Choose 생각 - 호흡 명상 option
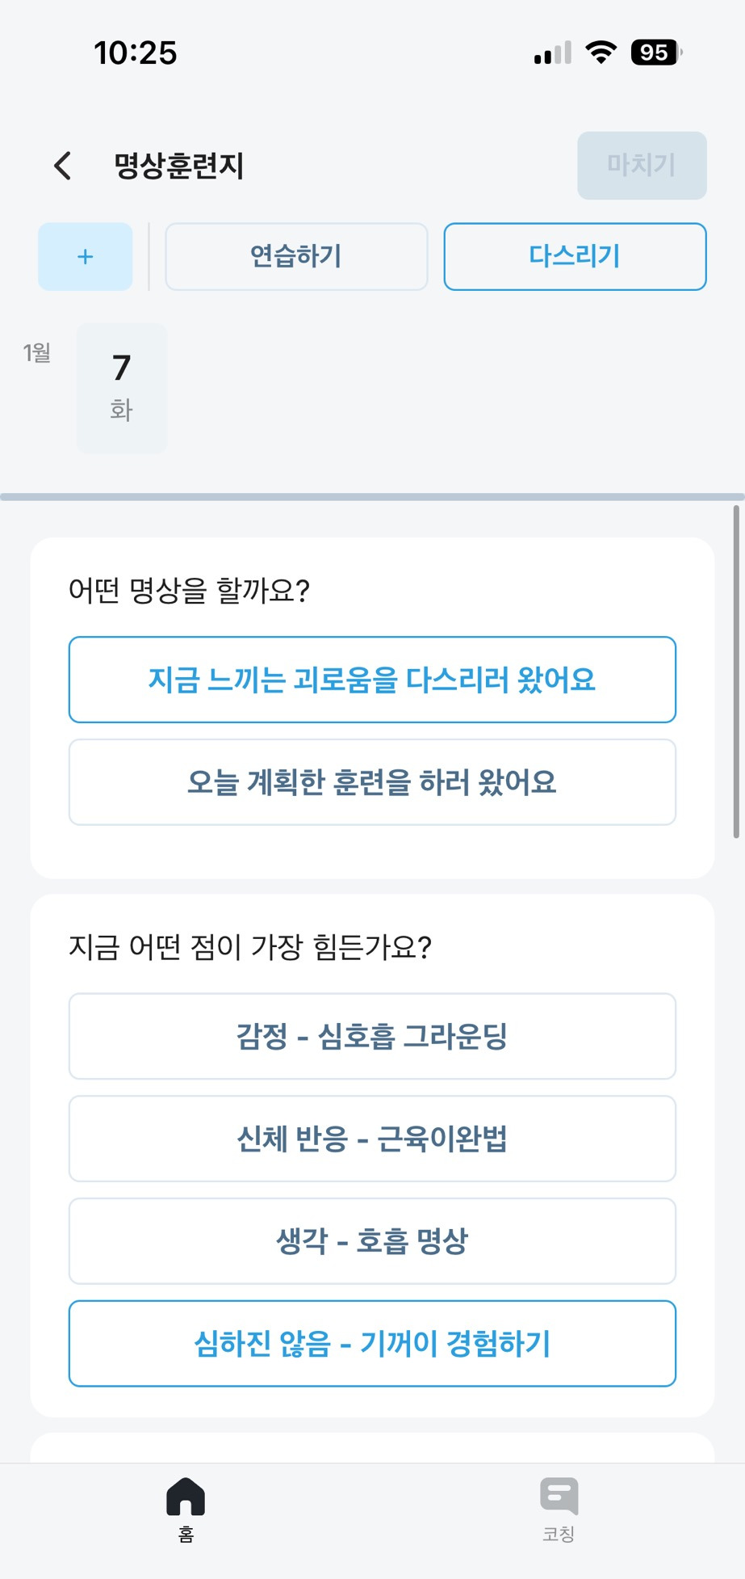 coord(372,1241)
